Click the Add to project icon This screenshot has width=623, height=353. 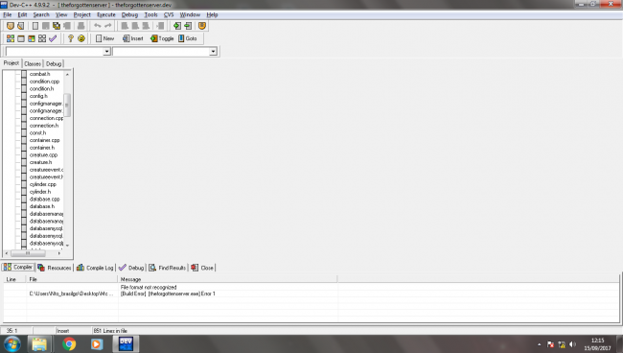[177, 26]
